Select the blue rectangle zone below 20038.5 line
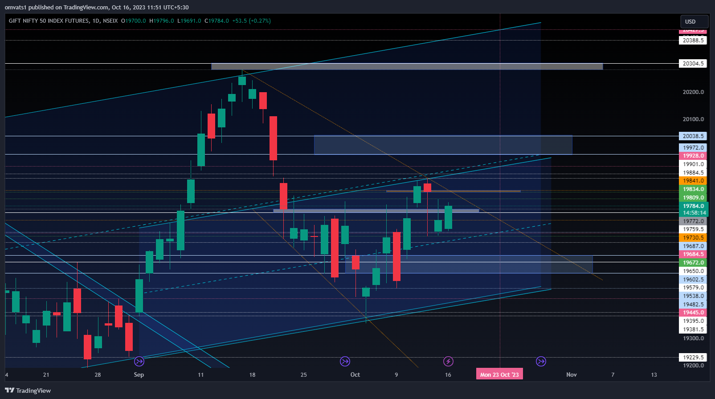Image resolution: width=715 pixels, height=399 pixels. 443,145
